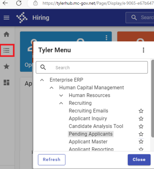The height and width of the screenshot is (169, 154).
Task: Collapse the Enterprise ERP tree node
Action: tap(42, 80)
